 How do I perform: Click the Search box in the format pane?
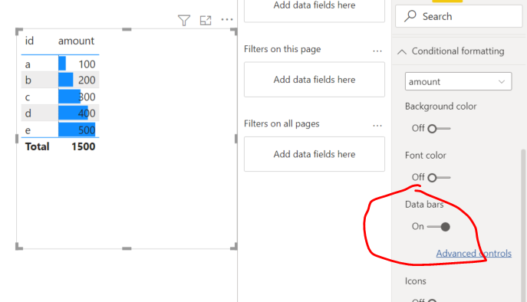coord(459,16)
